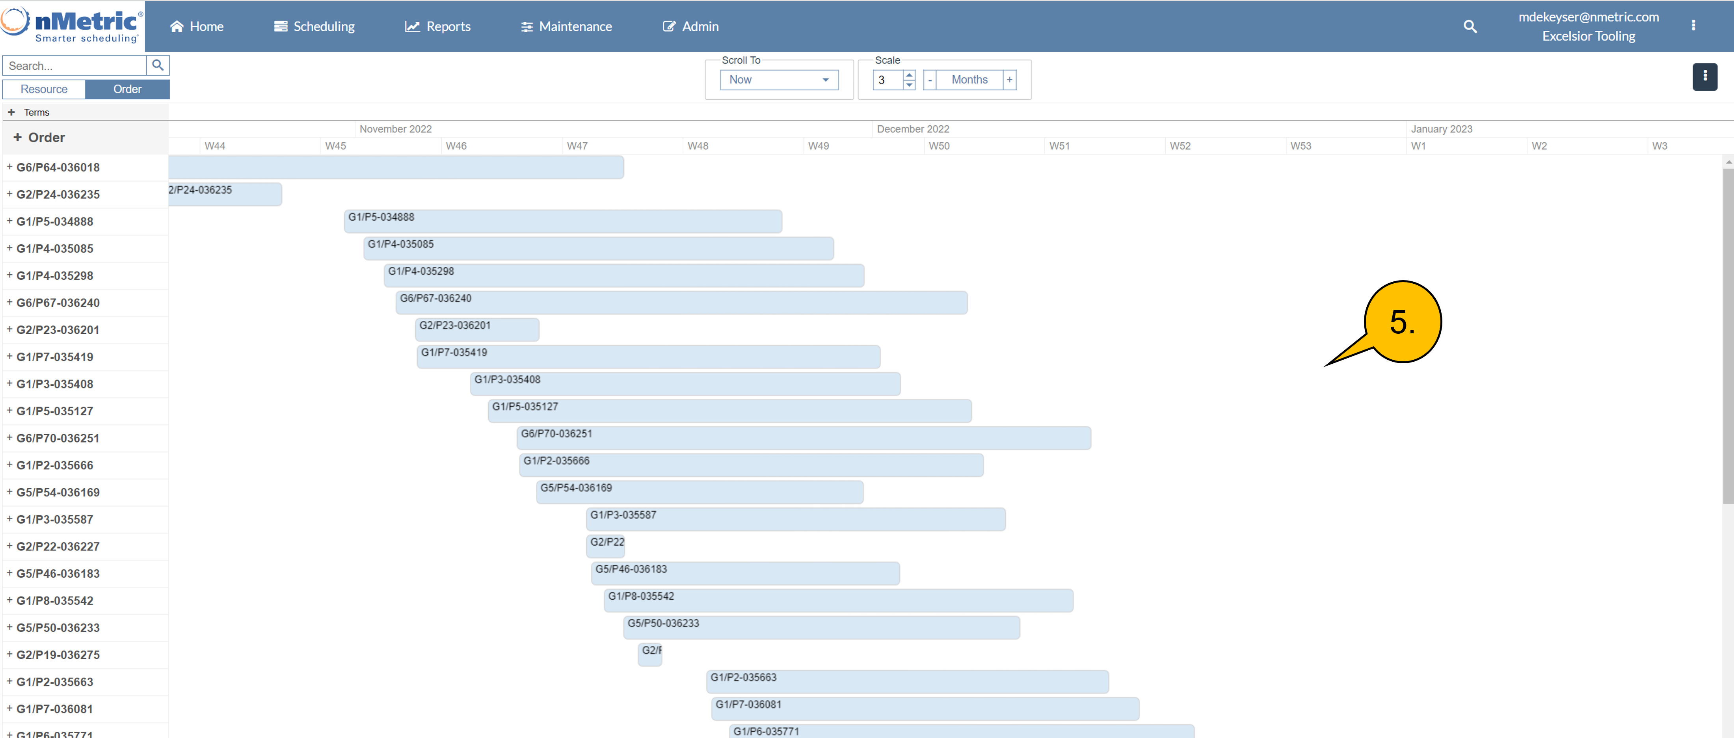Viewport: 1734px width, 738px height.
Task: Expand order G6/P64-036018 row
Action: (x=9, y=167)
